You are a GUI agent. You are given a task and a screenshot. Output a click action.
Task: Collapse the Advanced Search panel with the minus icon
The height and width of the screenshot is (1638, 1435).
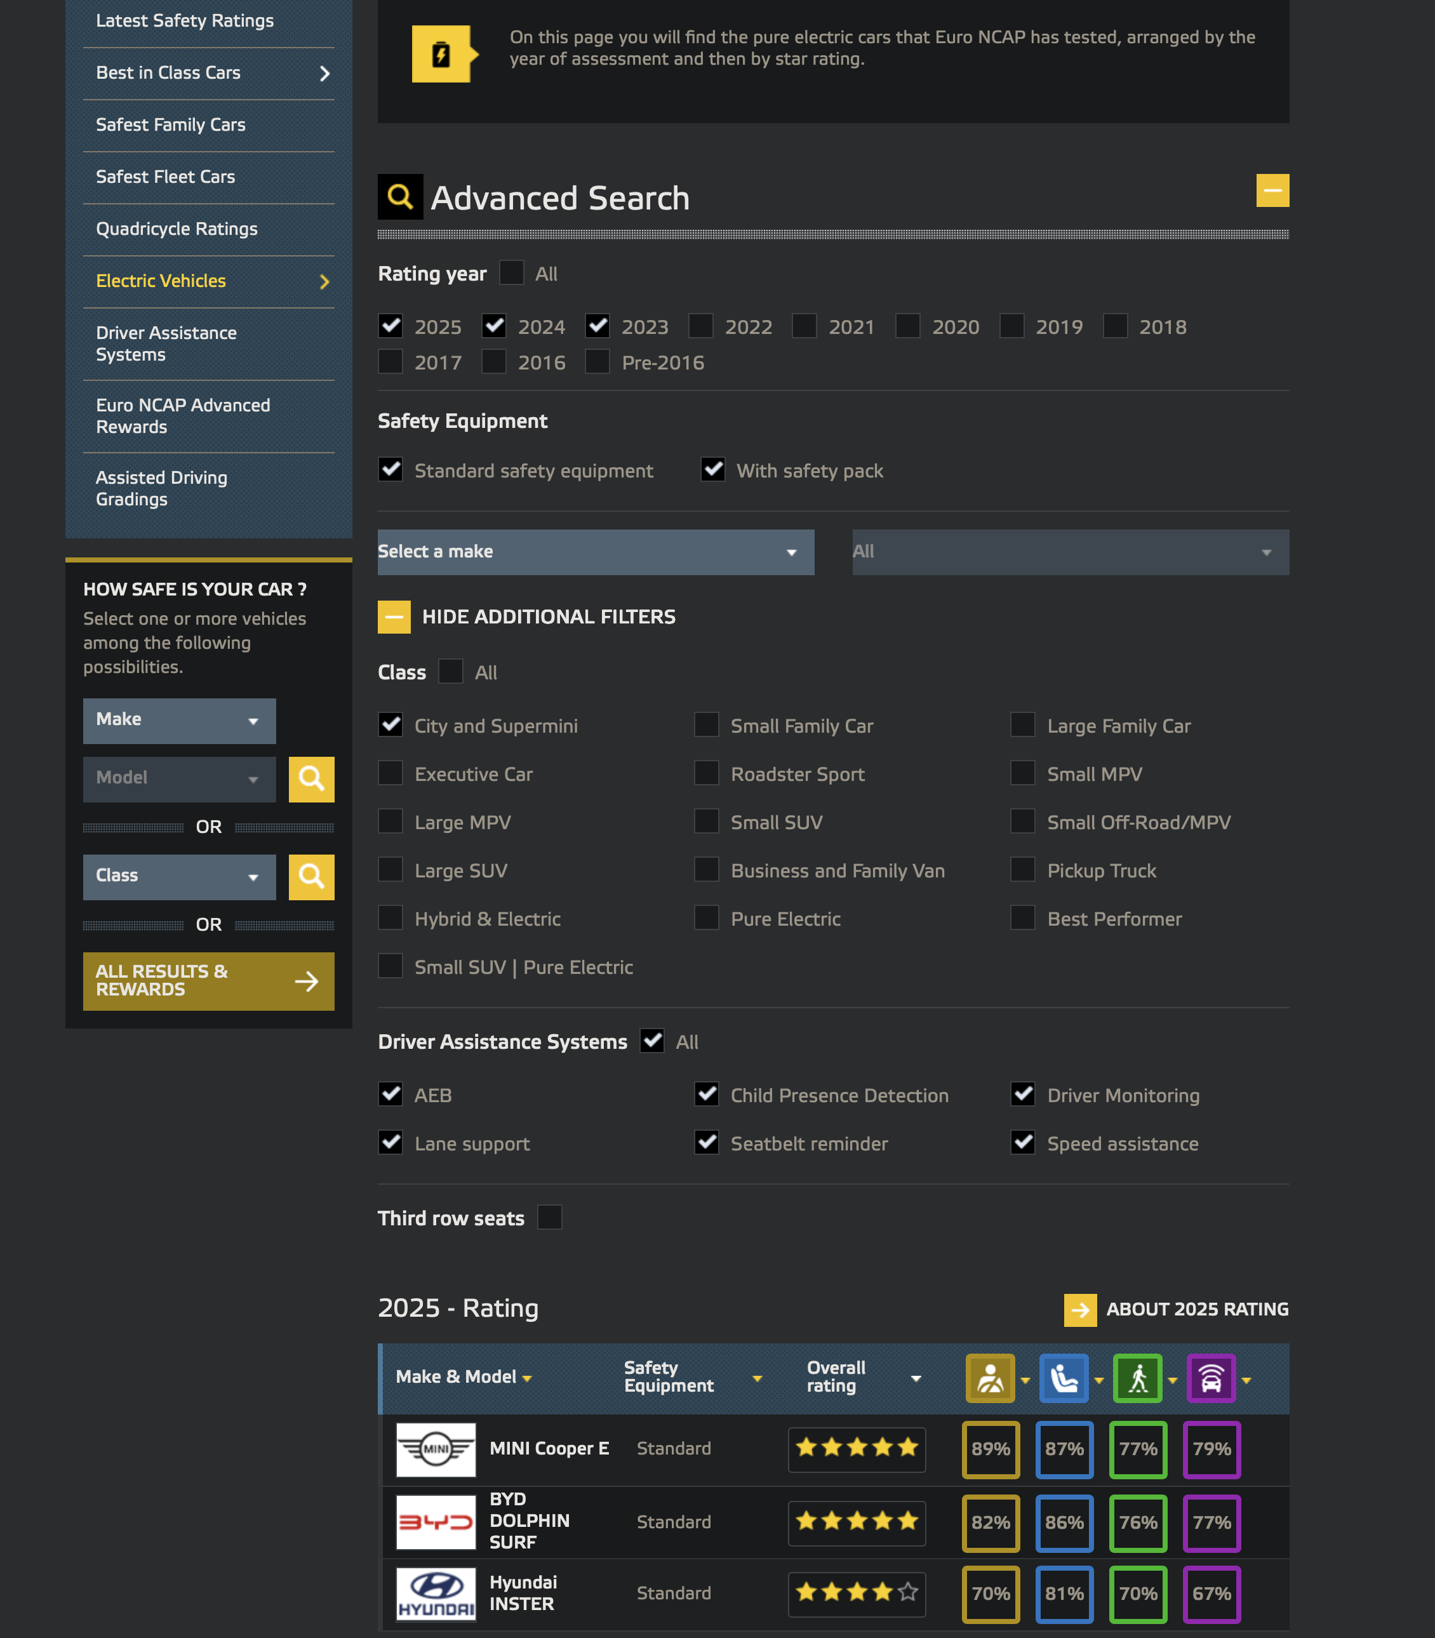click(1272, 190)
